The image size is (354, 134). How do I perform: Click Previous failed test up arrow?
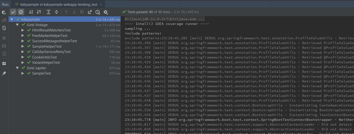pos(66,12)
